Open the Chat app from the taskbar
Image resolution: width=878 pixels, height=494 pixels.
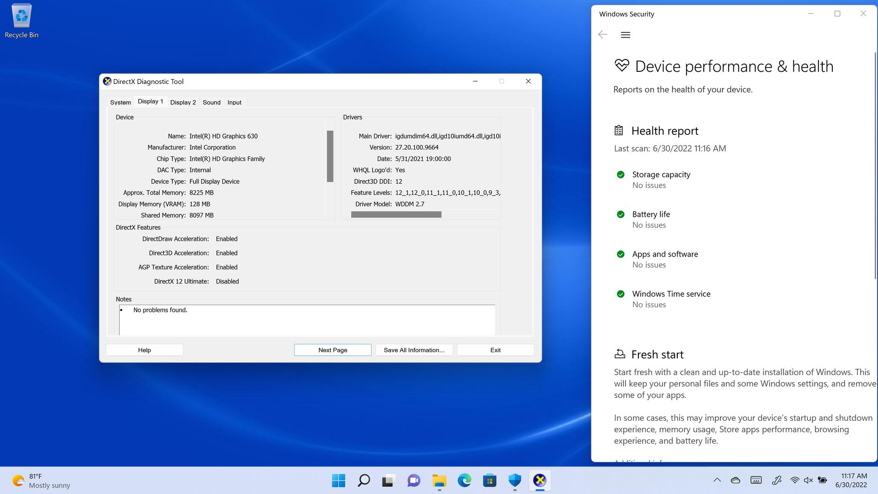click(413, 480)
